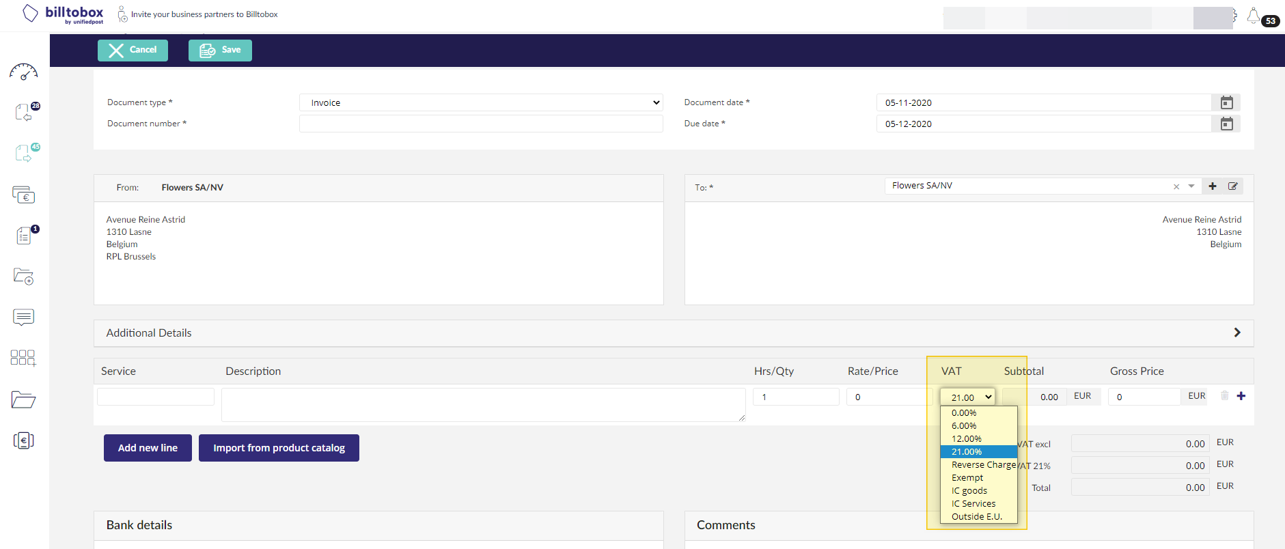Select 21.00% VAT option
Image resolution: width=1285 pixels, height=549 pixels.
tap(979, 452)
